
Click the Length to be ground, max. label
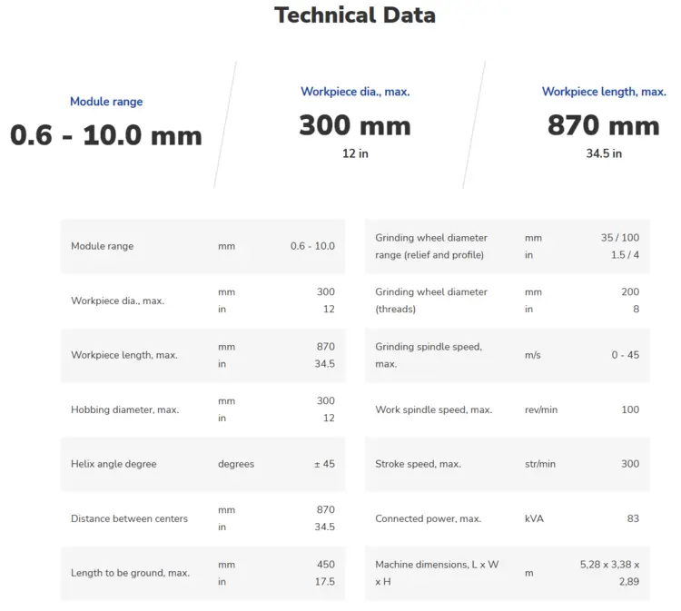pos(130,573)
